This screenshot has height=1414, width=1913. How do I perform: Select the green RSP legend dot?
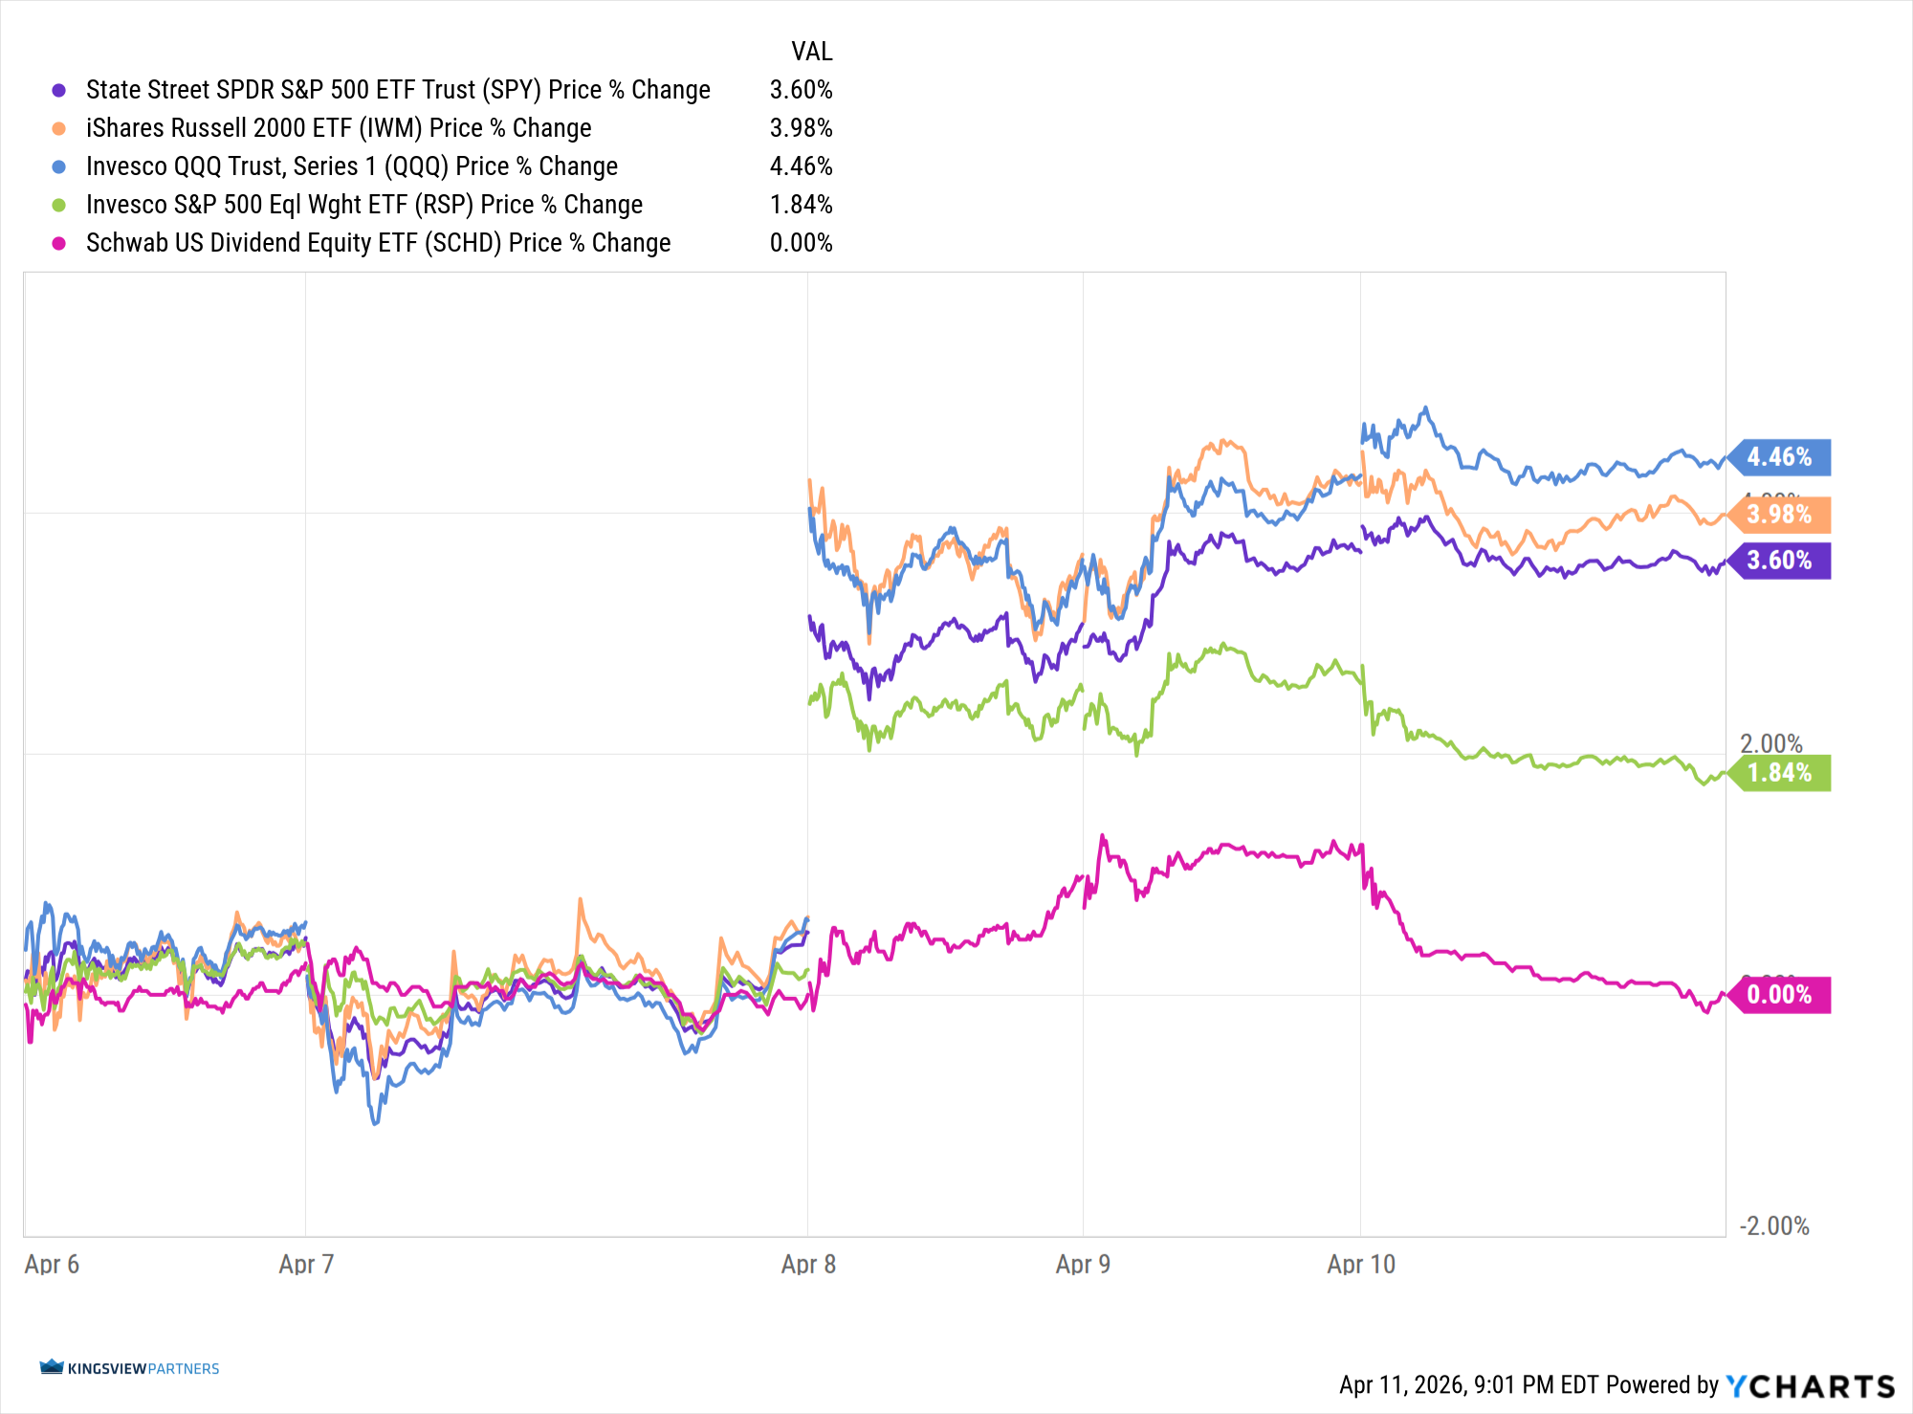[59, 205]
